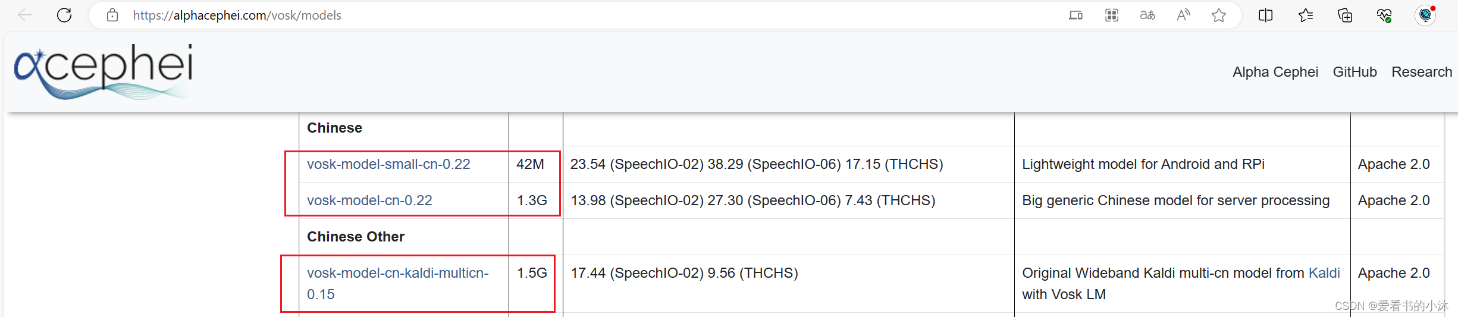Download vosk-model-small-cn-0.22
The height and width of the screenshot is (317, 1458).
pos(388,164)
